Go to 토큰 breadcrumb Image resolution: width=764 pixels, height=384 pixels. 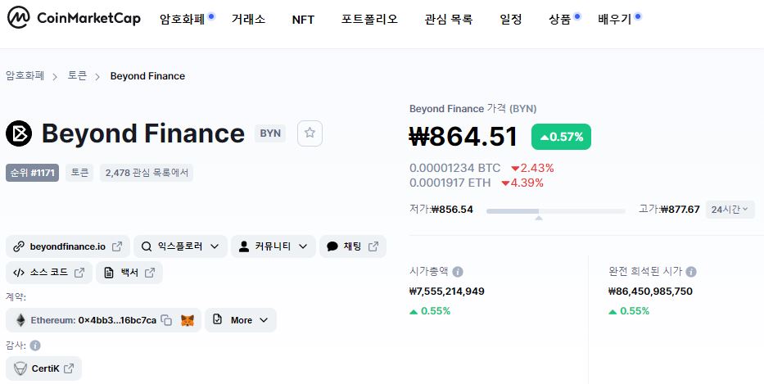[x=77, y=76]
